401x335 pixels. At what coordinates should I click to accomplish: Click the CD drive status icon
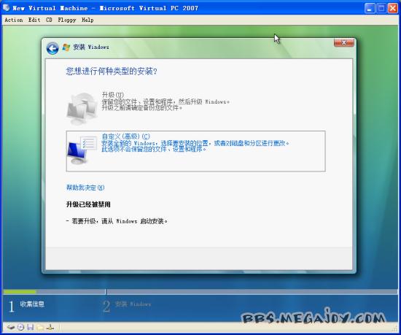(20, 327)
